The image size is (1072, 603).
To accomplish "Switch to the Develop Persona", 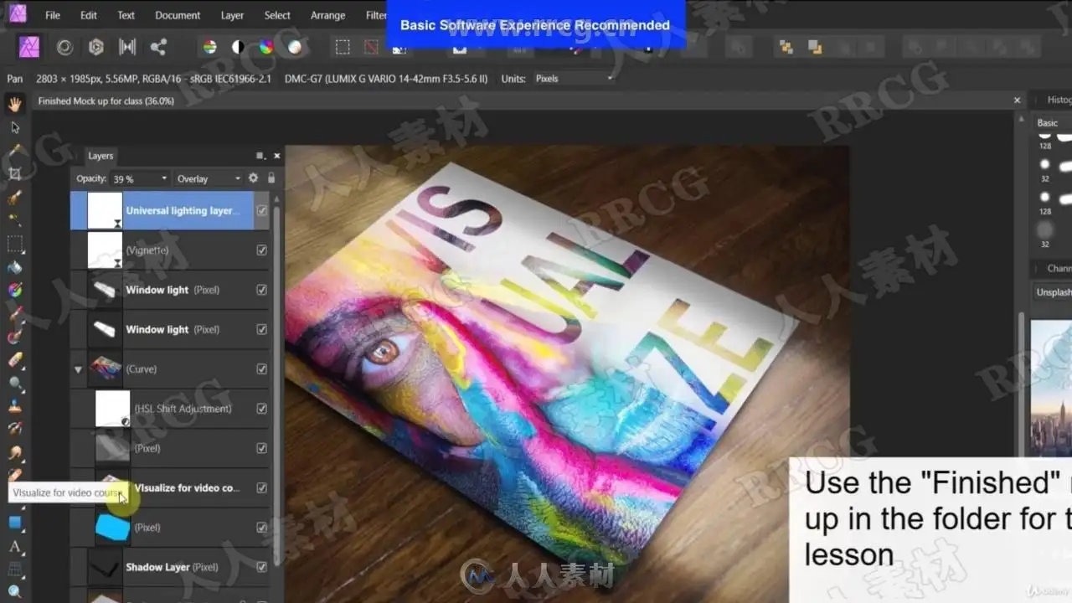I will 96,47.
